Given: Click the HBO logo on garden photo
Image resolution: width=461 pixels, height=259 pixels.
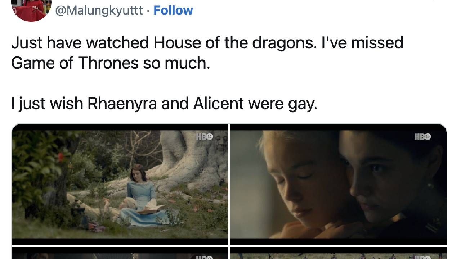Looking at the screenshot, I should point(205,137).
